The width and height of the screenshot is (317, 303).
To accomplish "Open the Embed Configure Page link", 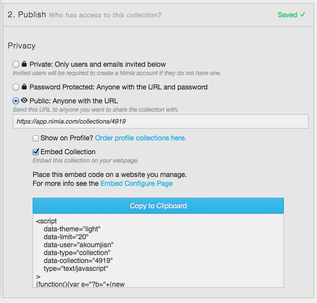I will (x=136, y=183).
